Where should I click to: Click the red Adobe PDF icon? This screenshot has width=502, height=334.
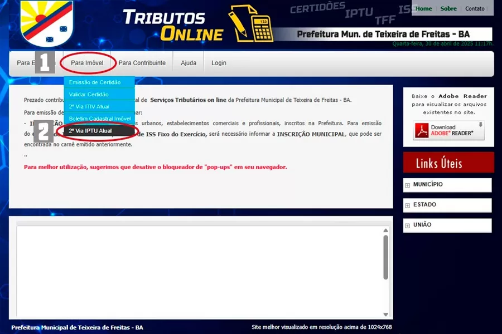click(422, 130)
